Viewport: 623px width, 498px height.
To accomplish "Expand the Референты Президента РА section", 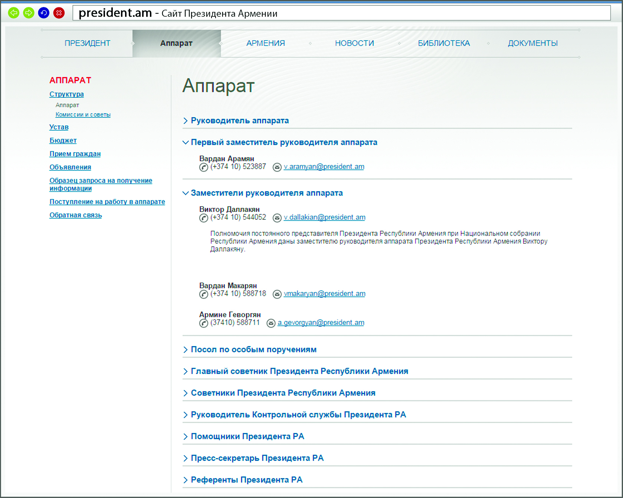I will point(243,480).
